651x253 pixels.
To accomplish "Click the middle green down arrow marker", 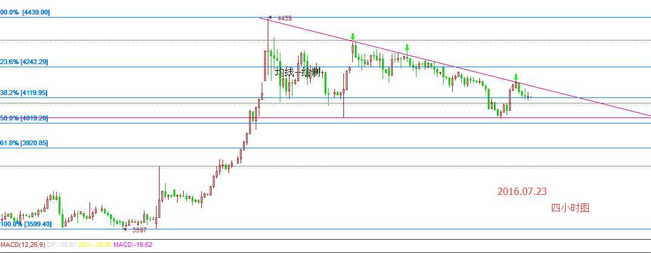I will (x=407, y=48).
